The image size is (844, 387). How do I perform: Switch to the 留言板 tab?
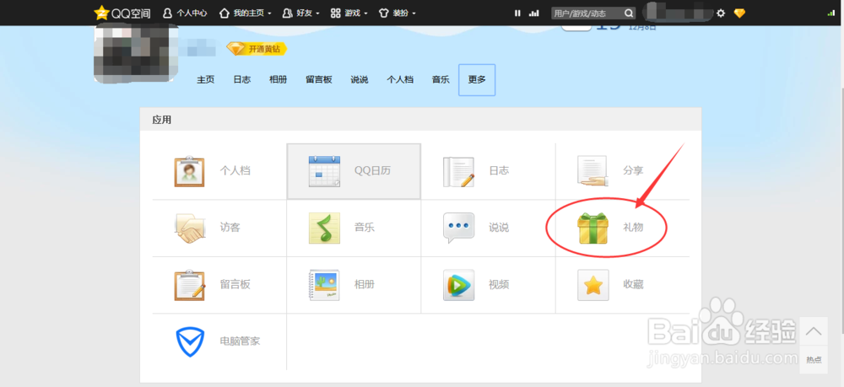pos(319,79)
